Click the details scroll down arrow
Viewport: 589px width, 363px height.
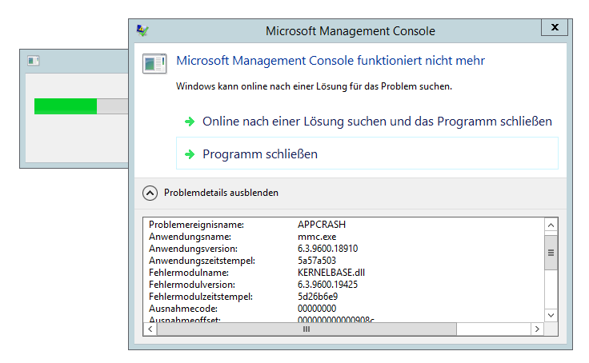551,315
